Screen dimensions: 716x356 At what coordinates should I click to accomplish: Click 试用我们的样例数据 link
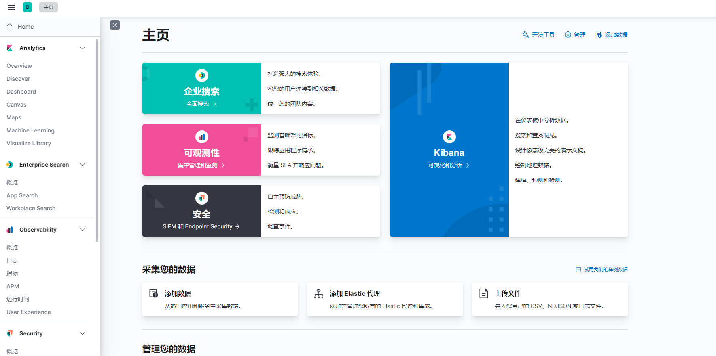(x=602, y=270)
